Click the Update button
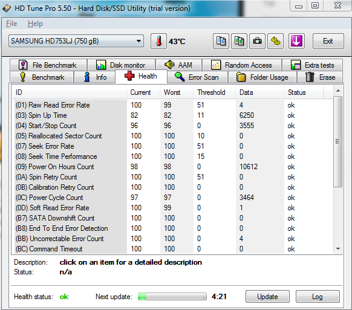 [267, 297]
